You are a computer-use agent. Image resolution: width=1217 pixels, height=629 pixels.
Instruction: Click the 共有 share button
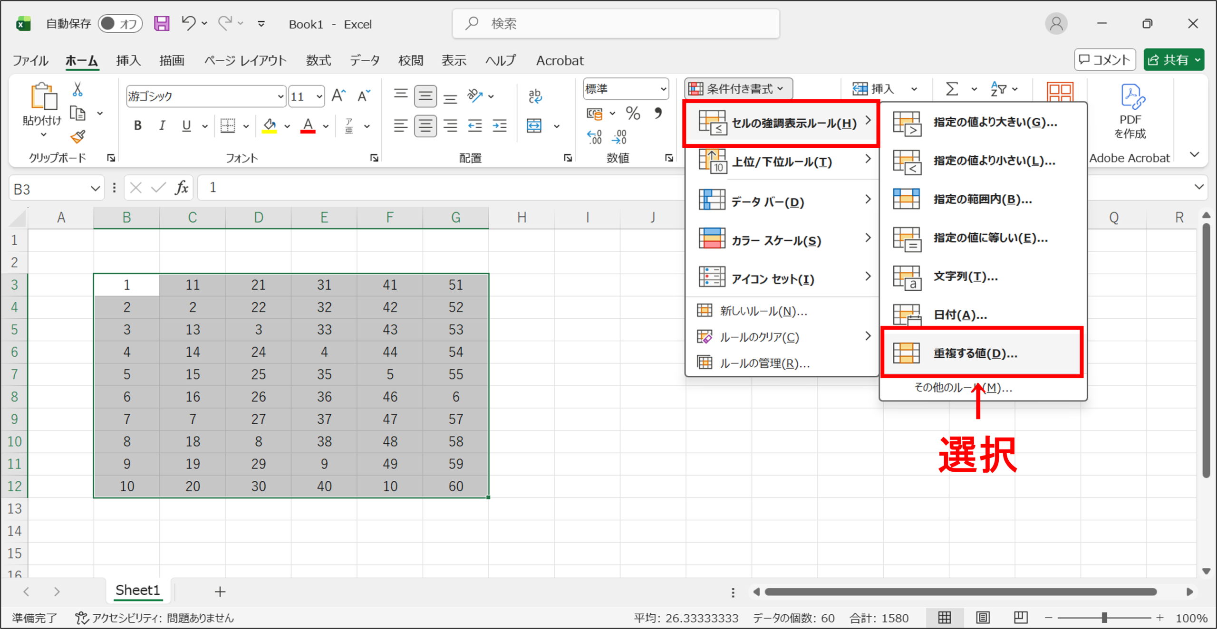(x=1174, y=60)
